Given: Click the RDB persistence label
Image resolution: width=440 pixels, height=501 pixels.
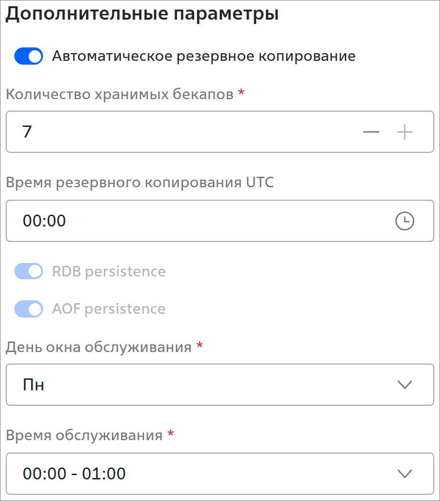Looking at the screenshot, I should point(109,272).
